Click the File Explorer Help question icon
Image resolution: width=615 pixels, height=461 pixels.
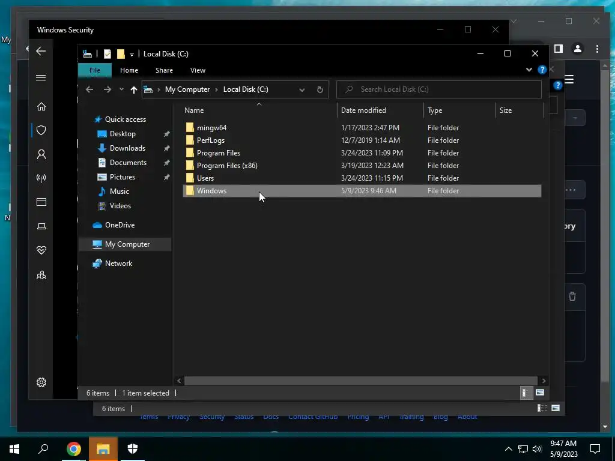pyautogui.click(x=542, y=70)
